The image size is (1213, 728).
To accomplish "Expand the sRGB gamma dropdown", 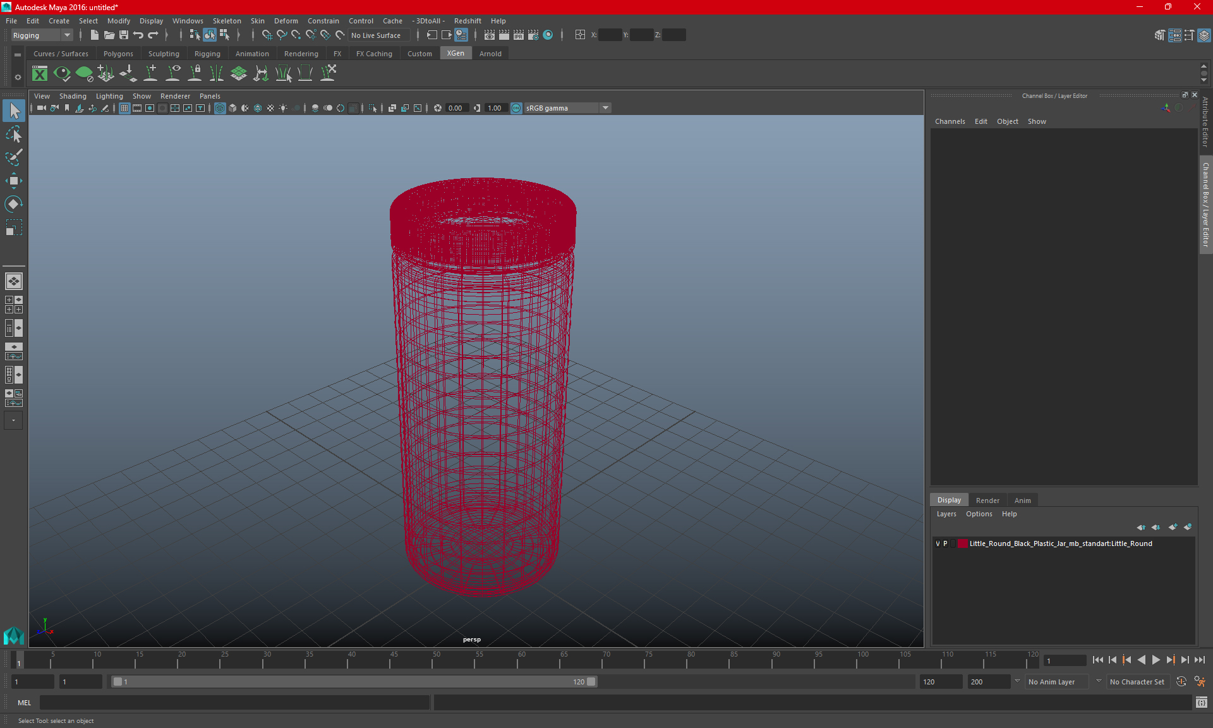I will pyautogui.click(x=607, y=107).
